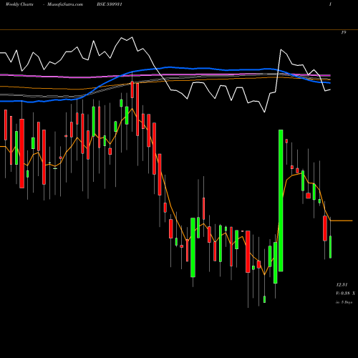358x358 pixels.
Task: Click the BSE 530931 symbol label
Action: point(110,4)
